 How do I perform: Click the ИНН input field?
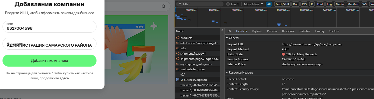(49, 27)
